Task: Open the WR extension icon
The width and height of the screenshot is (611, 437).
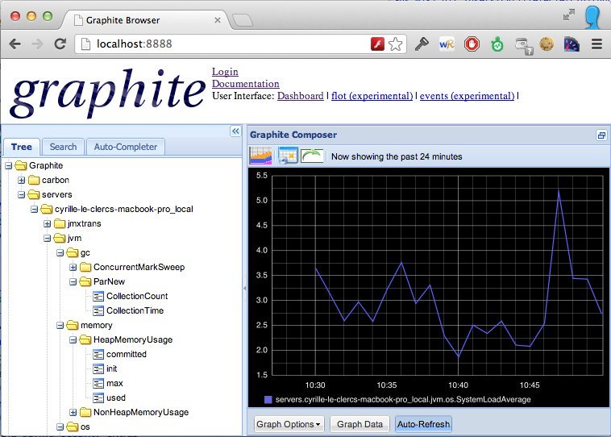Action: [x=447, y=44]
